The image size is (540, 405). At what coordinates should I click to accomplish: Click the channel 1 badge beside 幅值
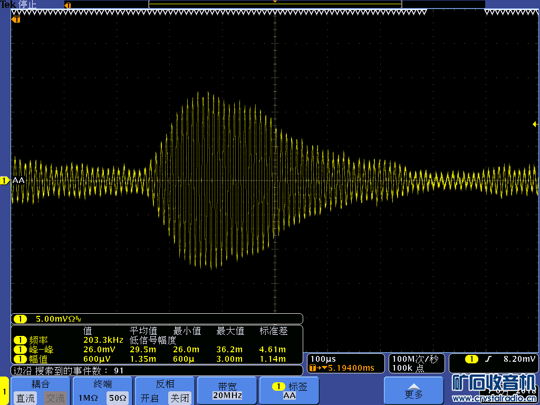pos(20,359)
